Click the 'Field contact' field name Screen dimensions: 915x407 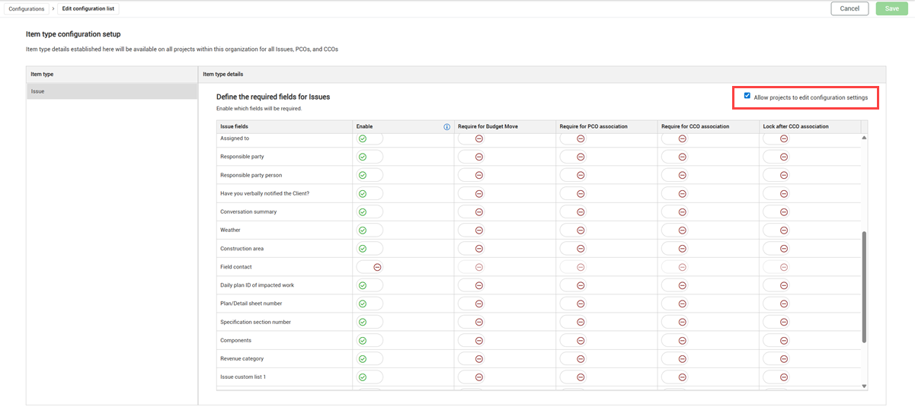coord(236,267)
